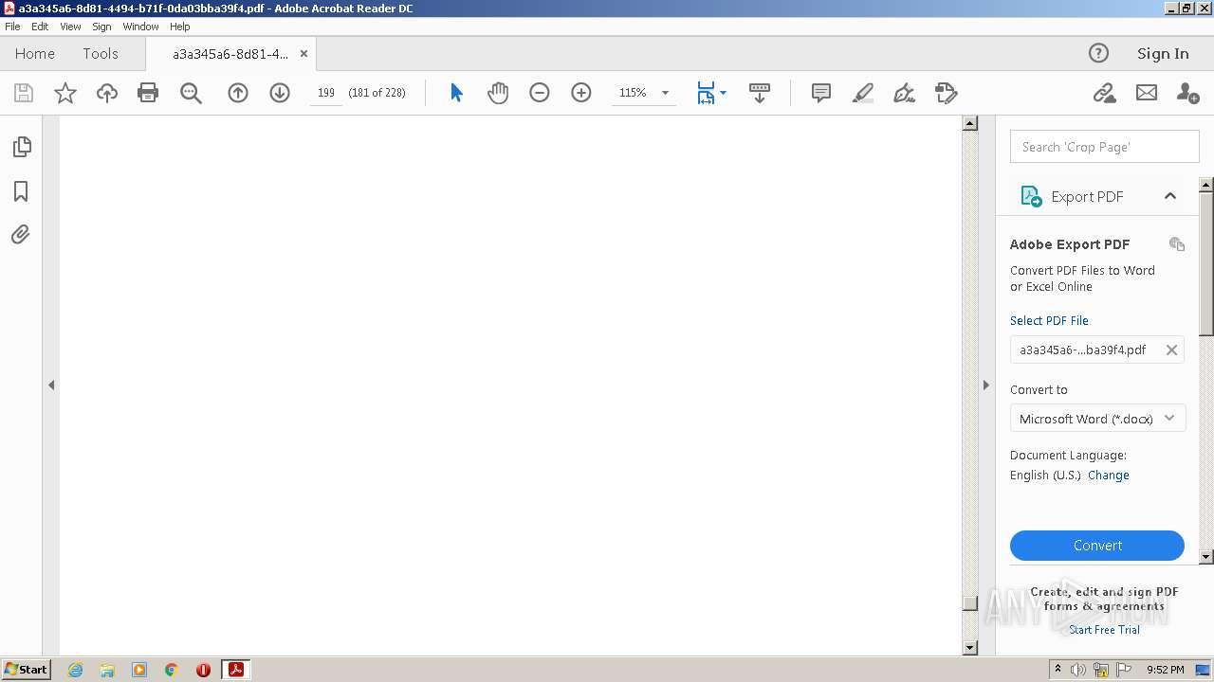Screen dimensions: 1214x682
Task: Open File Explorer from taskbar
Action: click(107, 670)
